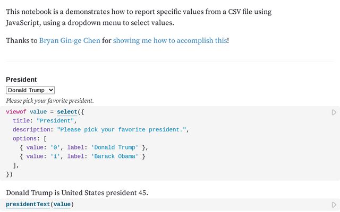Click the italic "Please pick your favorite president" caption
Image resolution: width=340 pixels, height=212 pixels.
click(50, 101)
